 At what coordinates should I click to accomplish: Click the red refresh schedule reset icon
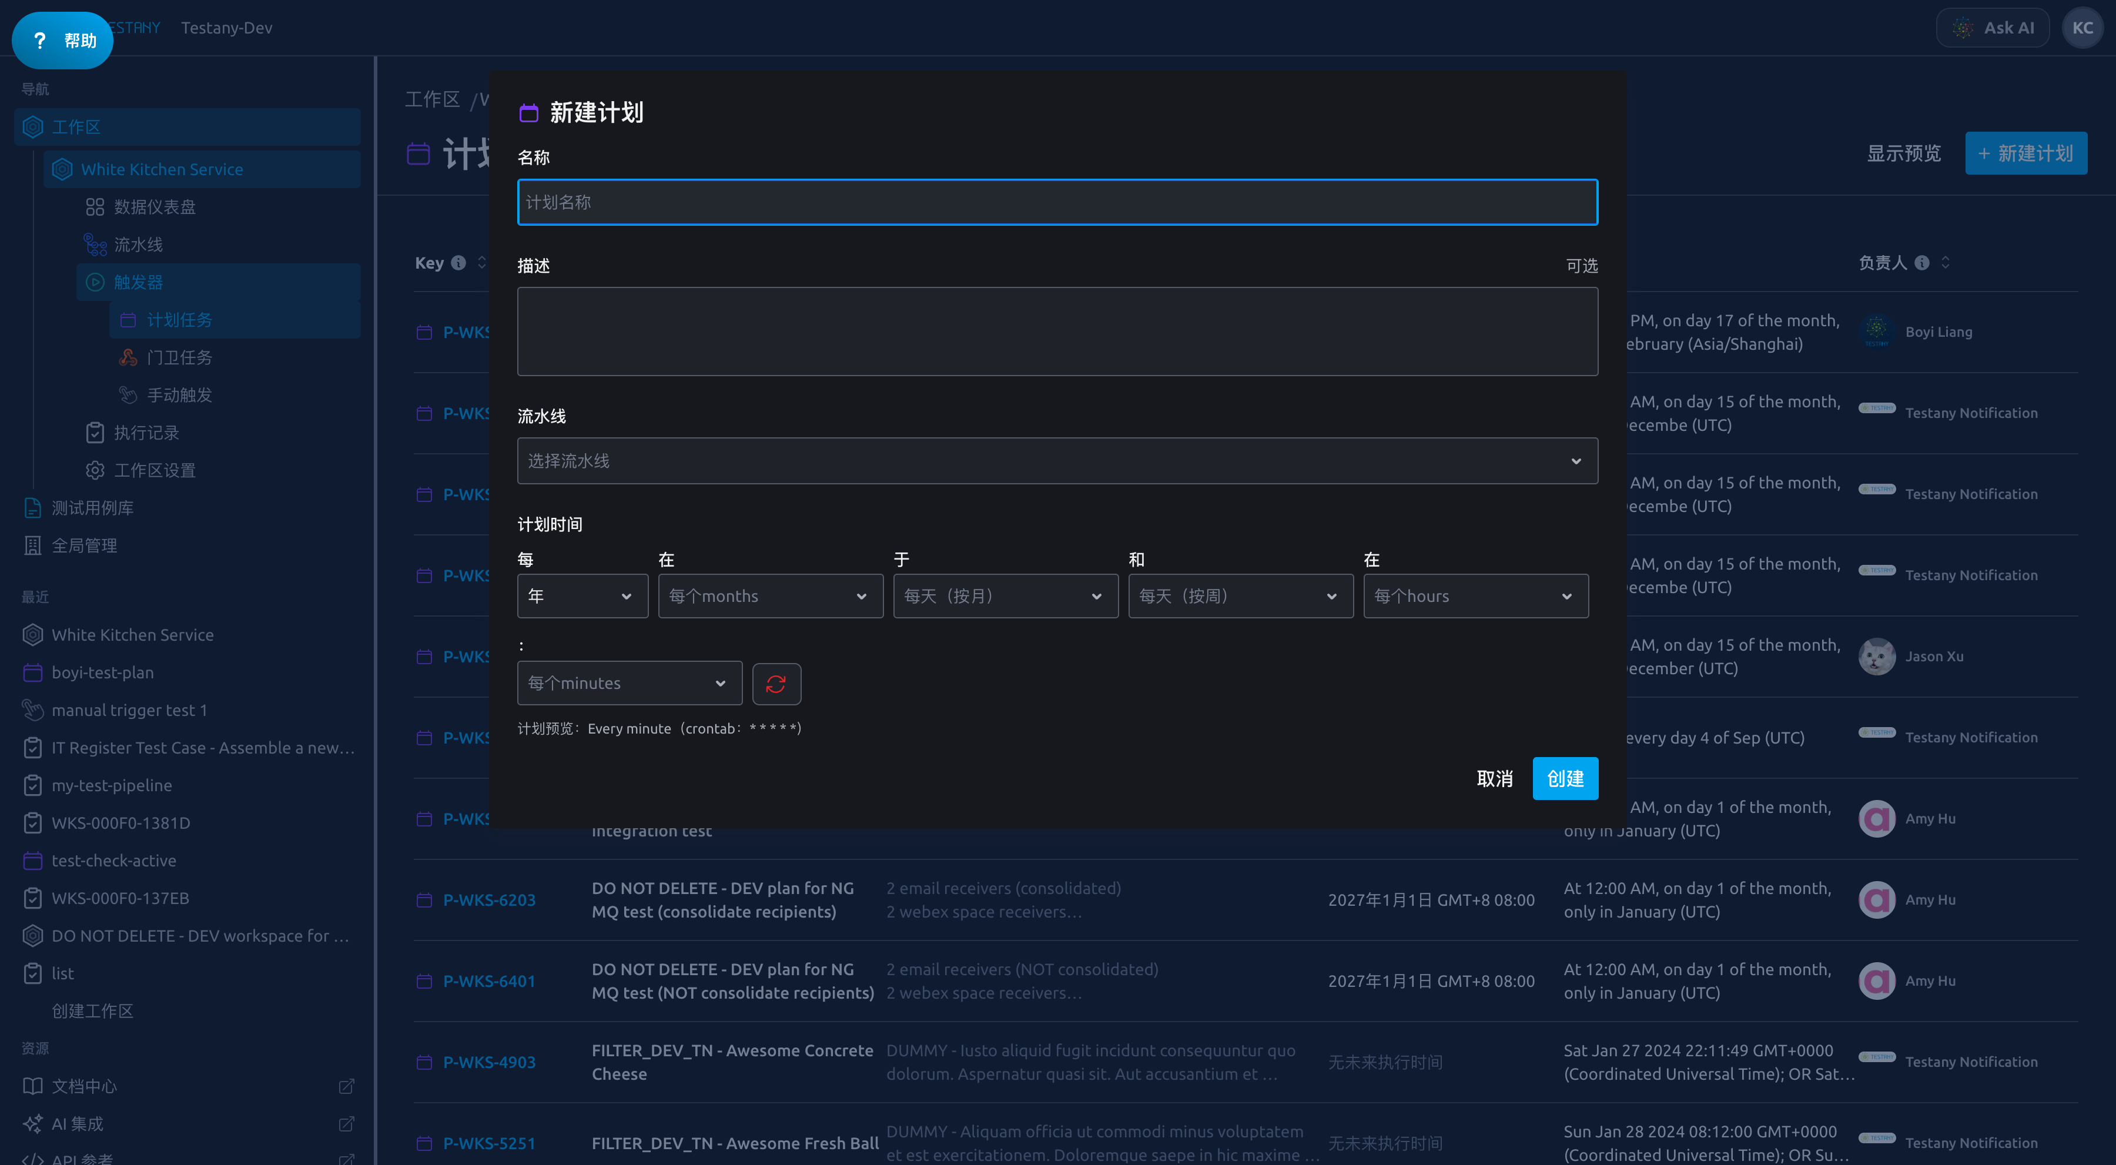(x=776, y=684)
